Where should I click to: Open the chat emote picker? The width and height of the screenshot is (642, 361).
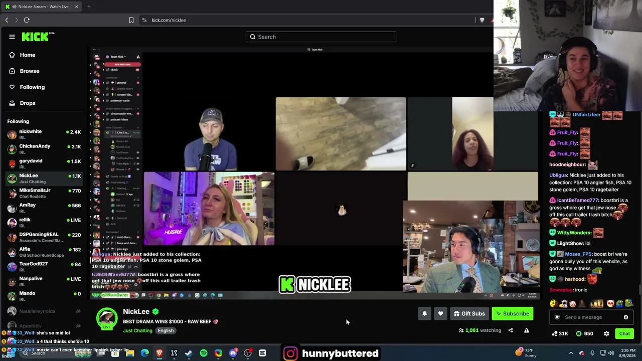[x=626, y=317]
